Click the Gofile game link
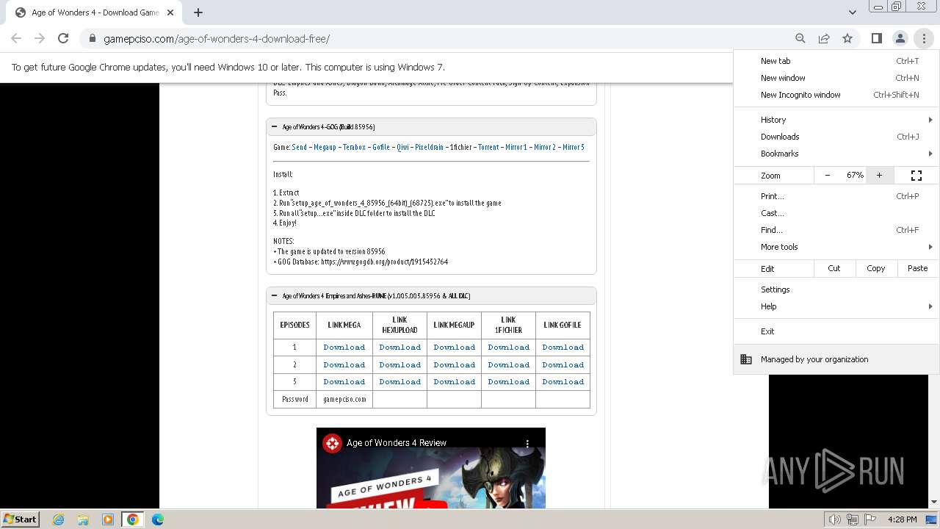 pos(381,147)
